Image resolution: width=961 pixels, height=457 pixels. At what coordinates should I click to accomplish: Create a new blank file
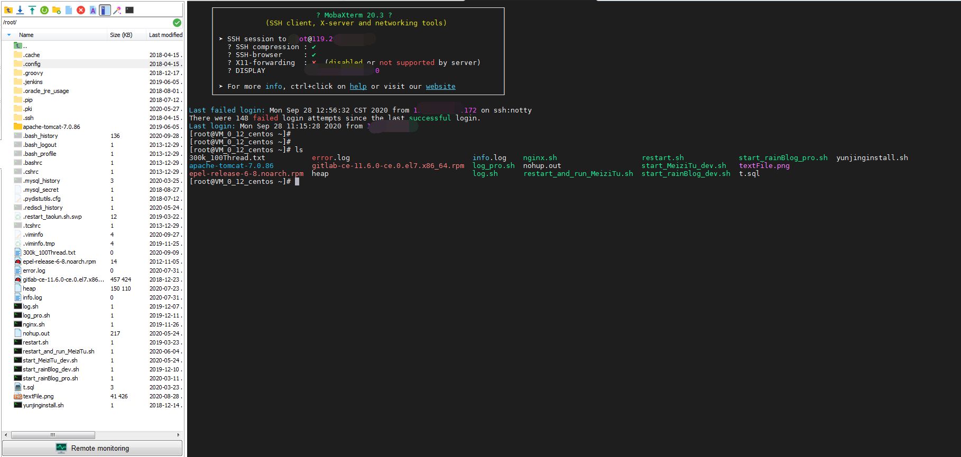click(x=69, y=10)
